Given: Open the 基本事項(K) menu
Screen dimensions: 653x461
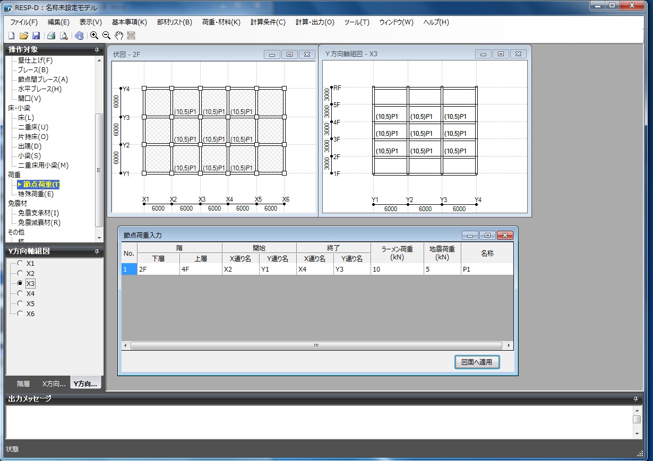Looking at the screenshot, I should tap(130, 22).
